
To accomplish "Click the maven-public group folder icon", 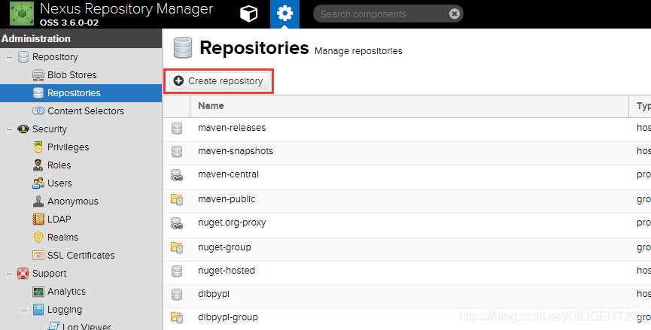I will (177, 199).
